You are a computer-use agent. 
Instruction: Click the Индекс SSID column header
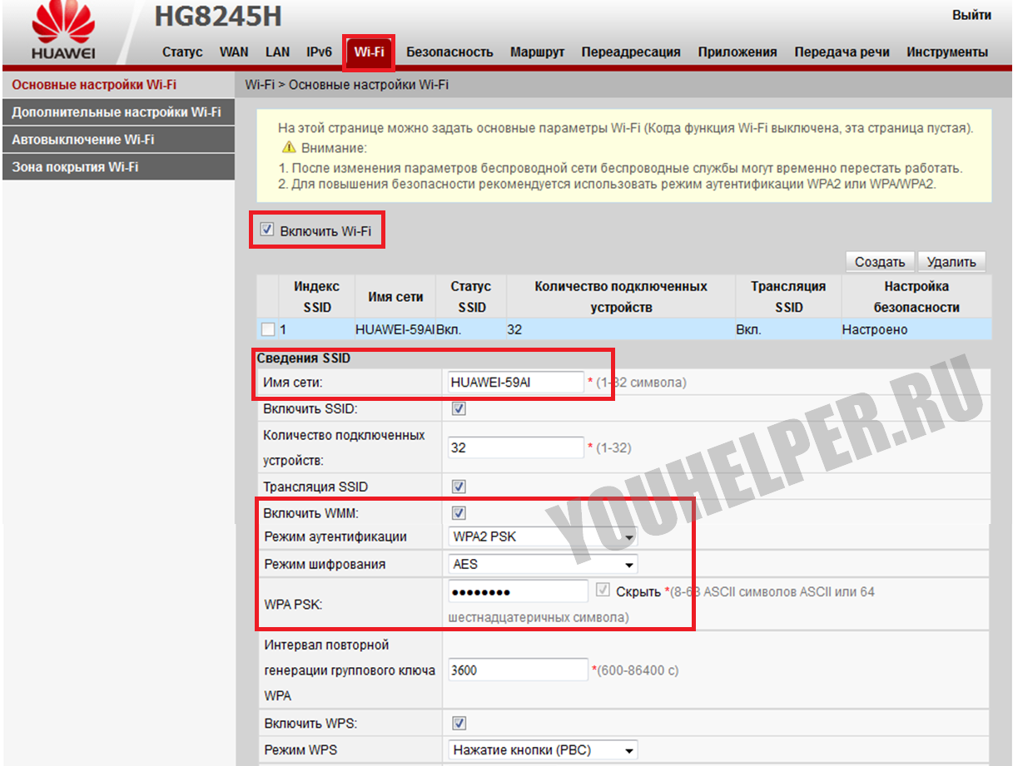click(317, 296)
